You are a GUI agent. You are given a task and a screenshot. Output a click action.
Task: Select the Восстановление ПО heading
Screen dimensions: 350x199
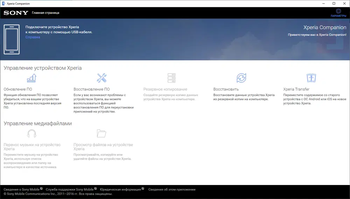[x=91, y=89]
